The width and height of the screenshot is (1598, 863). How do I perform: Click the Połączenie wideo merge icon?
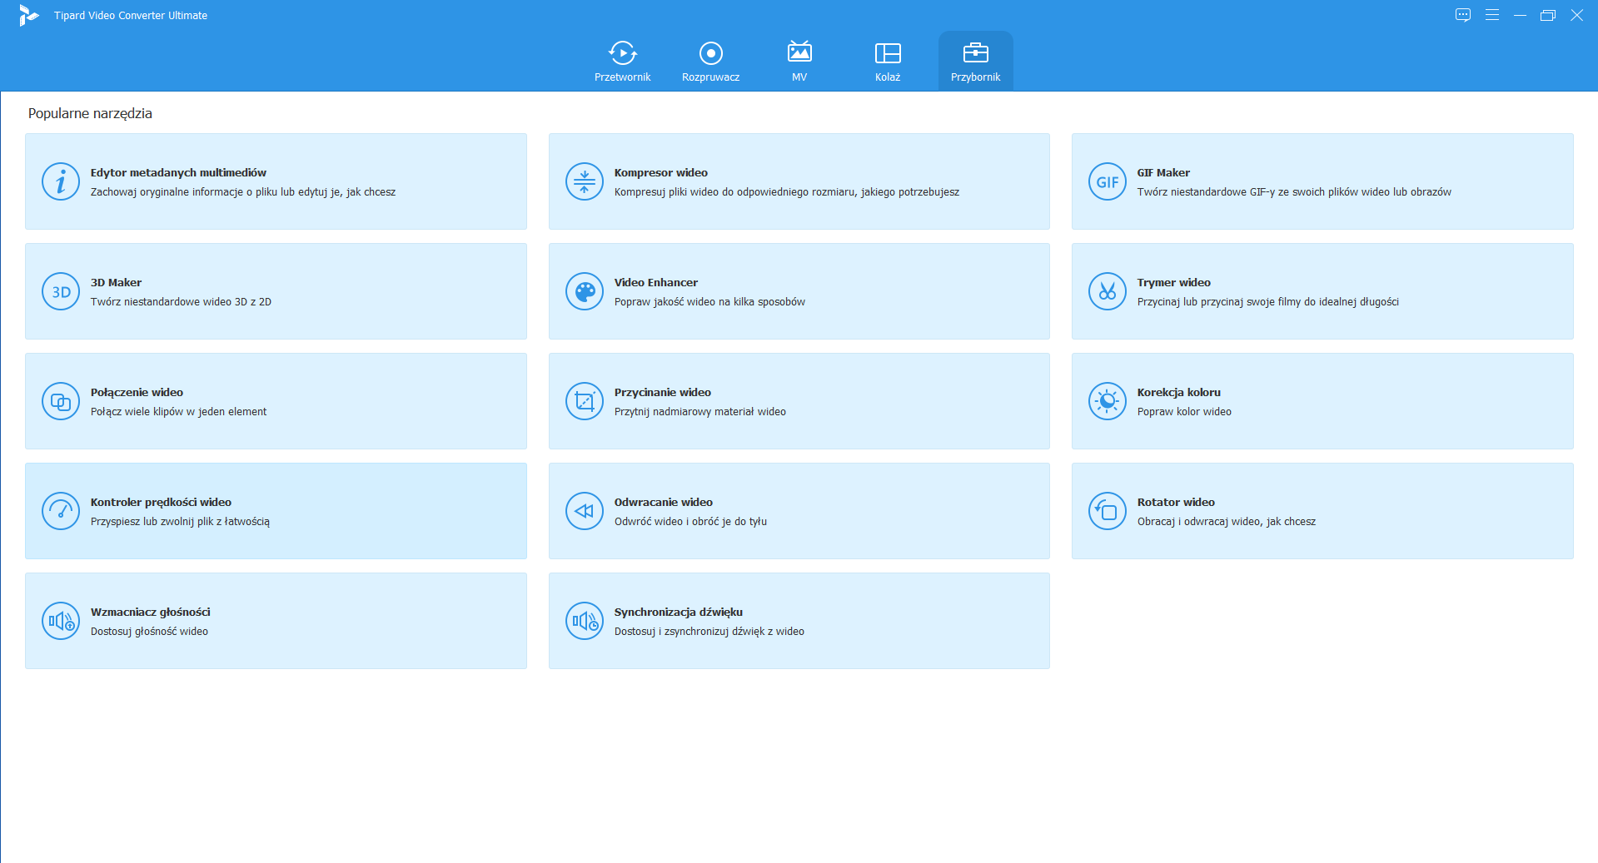click(x=61, y=401)
